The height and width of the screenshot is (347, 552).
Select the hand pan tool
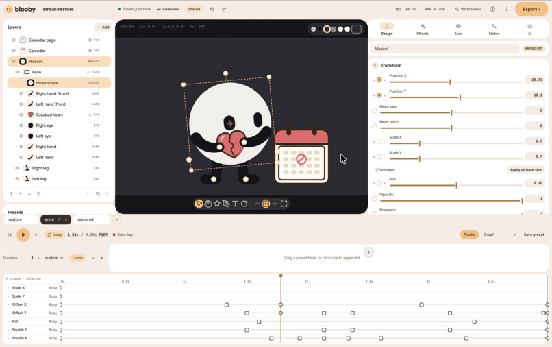[x=208, y=204]
